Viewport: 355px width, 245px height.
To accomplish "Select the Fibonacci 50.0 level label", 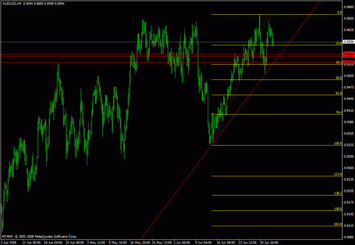I will [x=339, y=78].
